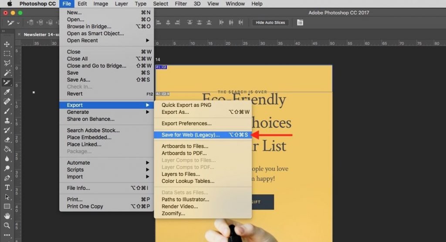The width and height of the screenshot is (446, 242).
Task: Select the Magic Wand tool
Action: [7, 73]
